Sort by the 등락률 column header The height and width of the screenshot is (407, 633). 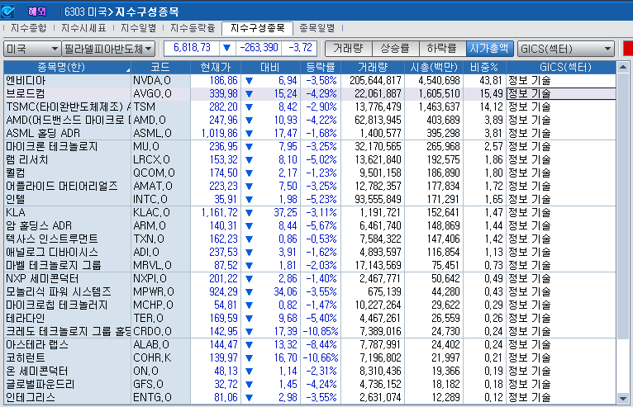tap(321, 67)
